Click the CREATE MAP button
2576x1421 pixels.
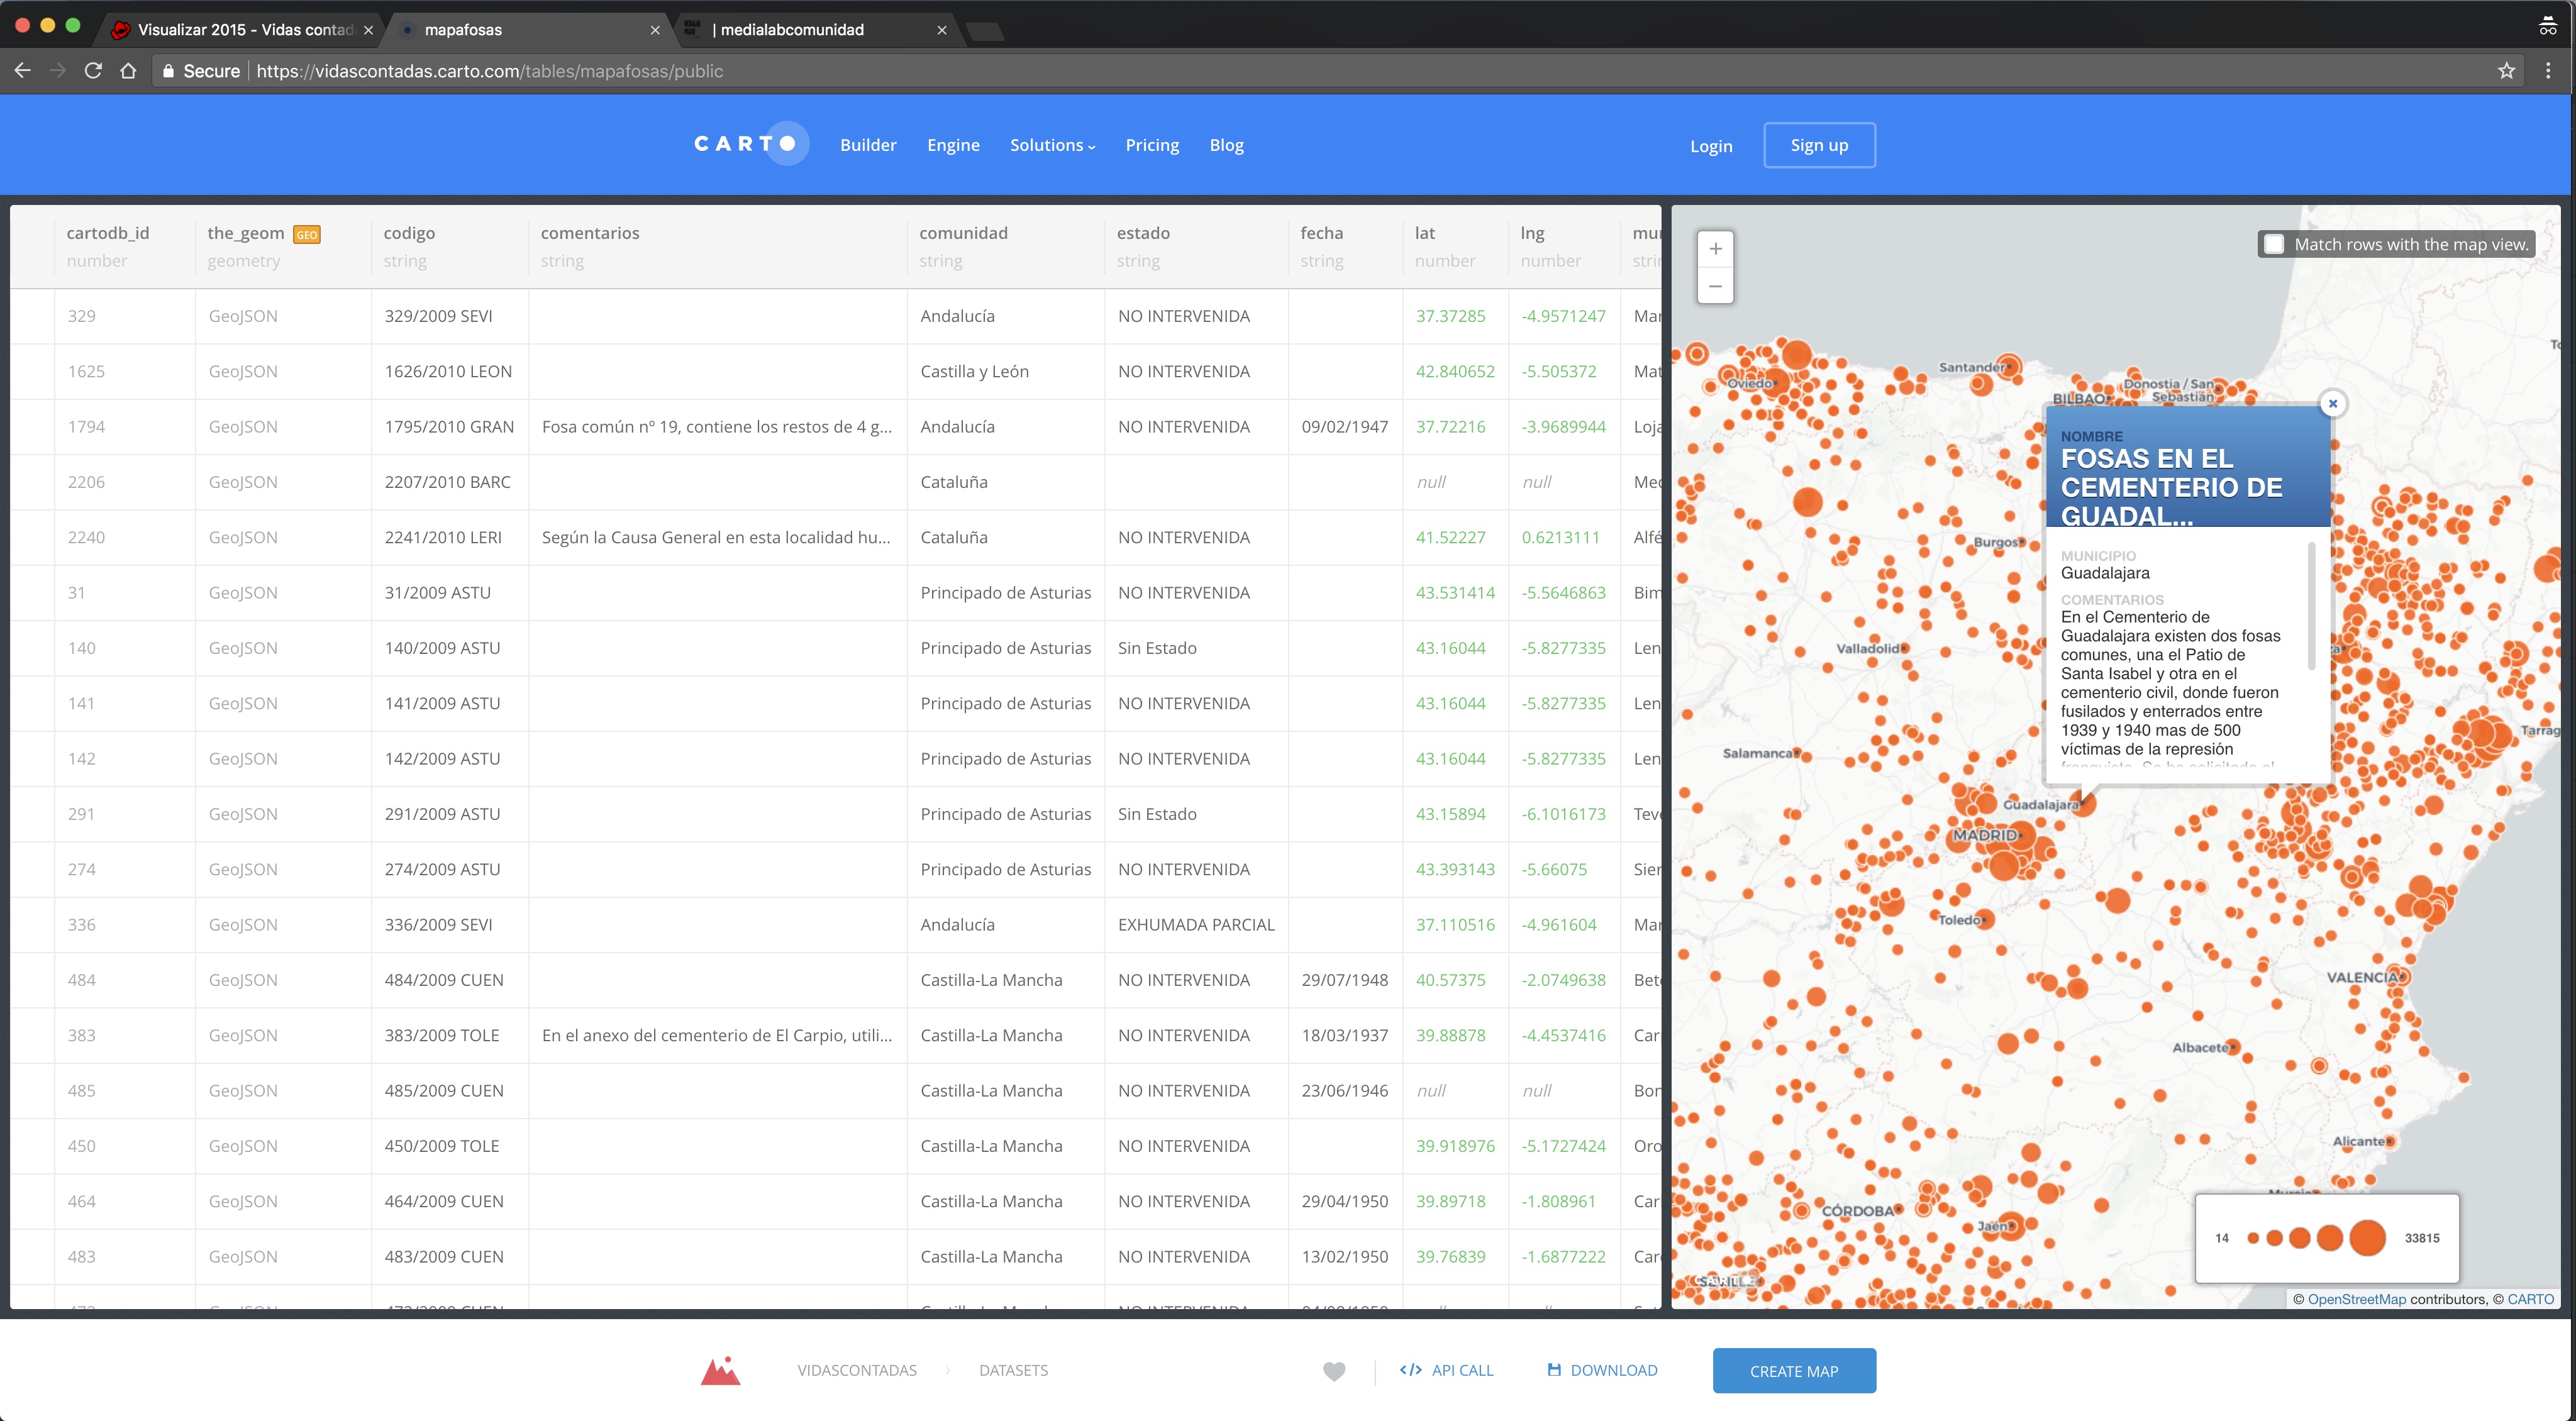click(1794, 1371)
